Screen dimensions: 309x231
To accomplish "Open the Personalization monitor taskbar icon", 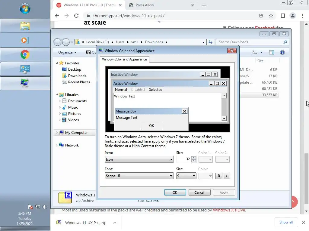I will (x=25, y=83).
